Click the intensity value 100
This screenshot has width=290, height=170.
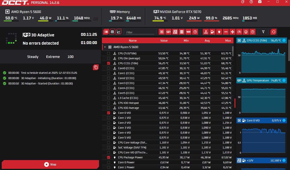pyautogui.click(x=70, y=57)
